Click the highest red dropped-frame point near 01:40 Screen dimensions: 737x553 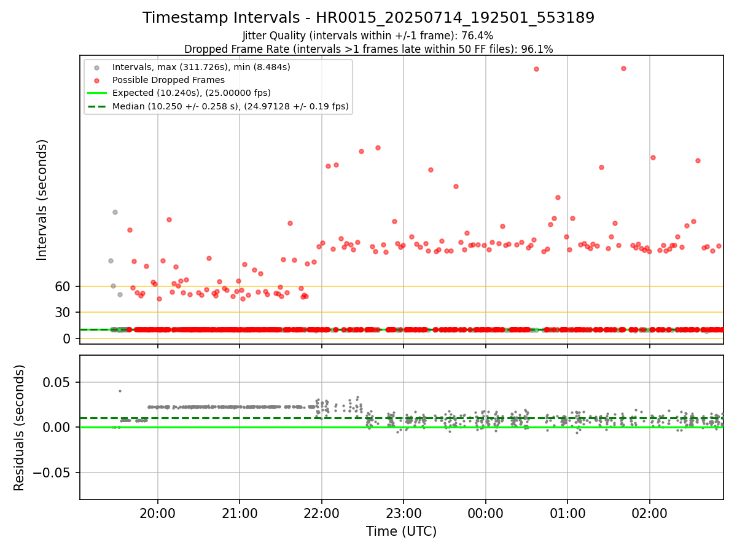tap(623, 68)
